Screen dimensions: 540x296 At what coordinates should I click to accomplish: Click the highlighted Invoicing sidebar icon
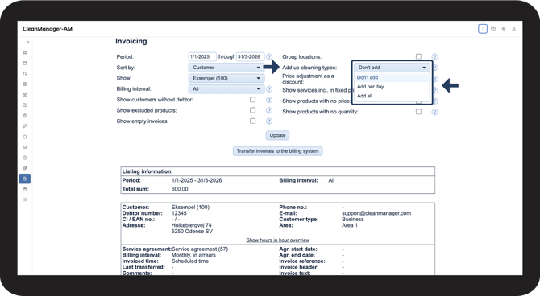(25, 179)
